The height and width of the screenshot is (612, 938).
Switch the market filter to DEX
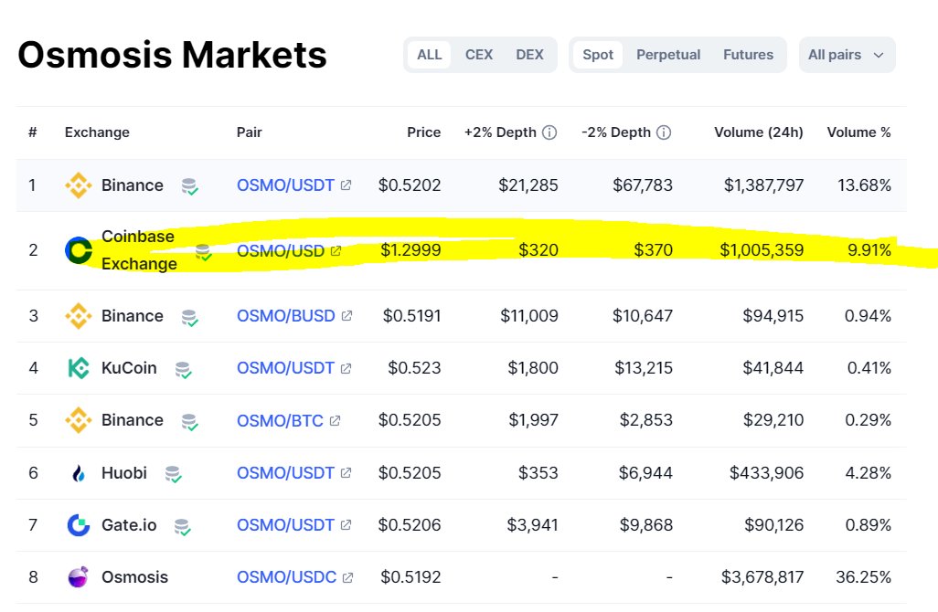click(x=529, y=54)
